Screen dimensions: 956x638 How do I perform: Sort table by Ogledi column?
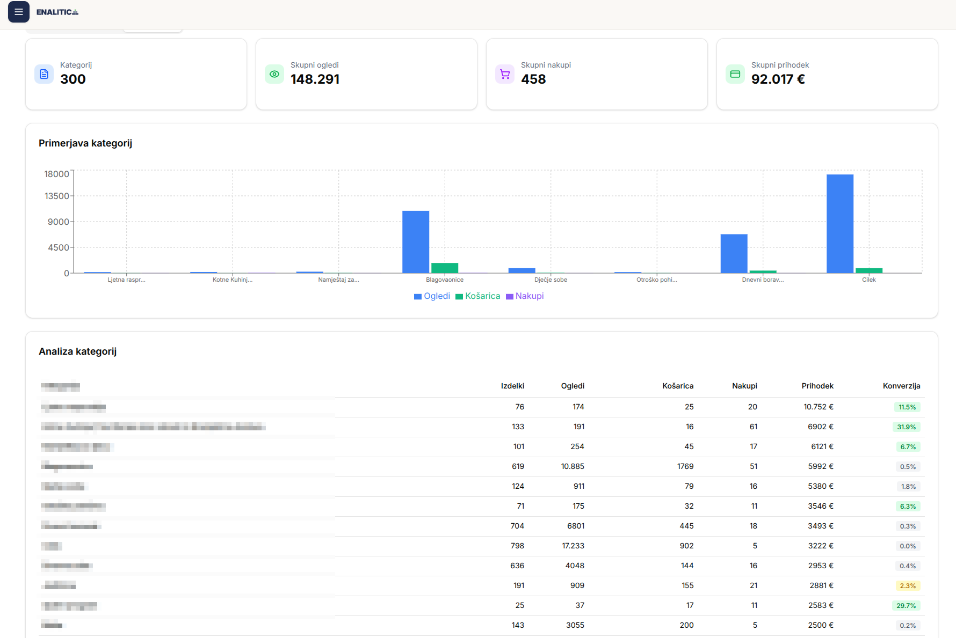pos(573,386)
